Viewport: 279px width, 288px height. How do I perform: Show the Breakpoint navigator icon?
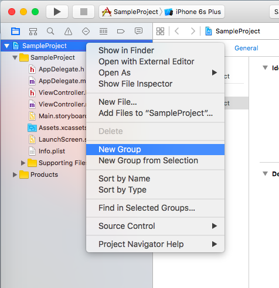121,31
